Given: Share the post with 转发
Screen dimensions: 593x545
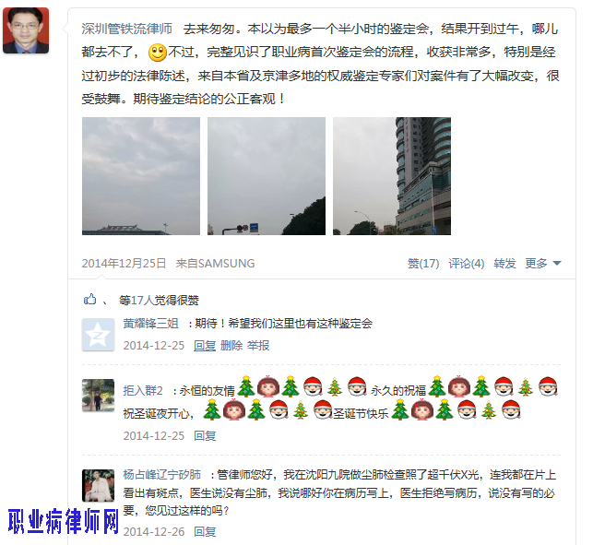Looking at the screenshot, I should pyautogui.click(x=504, y=263).
